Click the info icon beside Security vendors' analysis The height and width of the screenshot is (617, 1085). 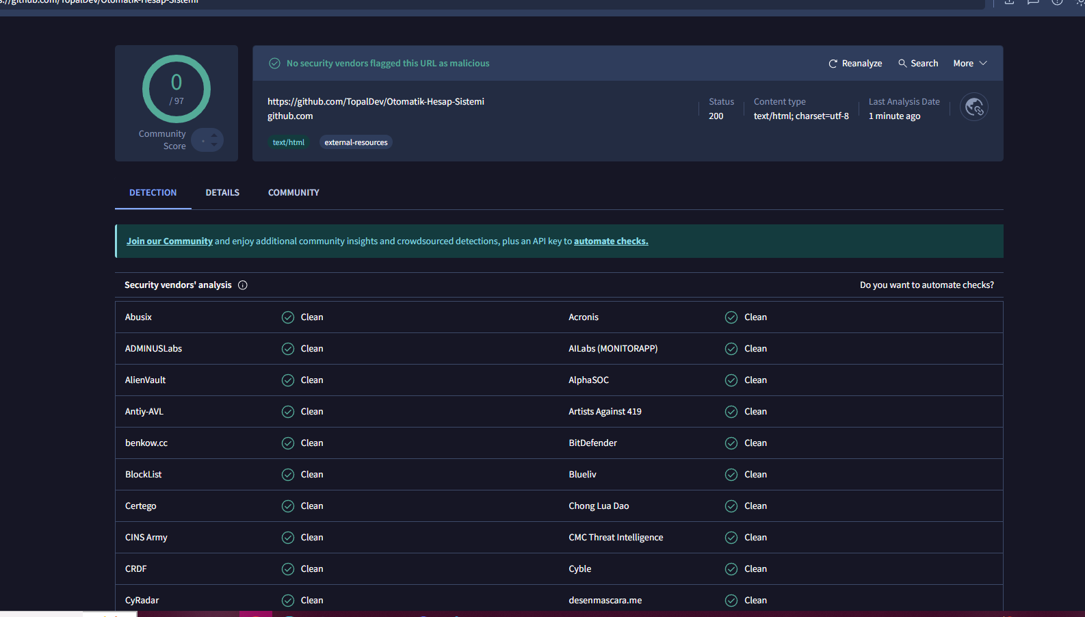tap(243, 285)
